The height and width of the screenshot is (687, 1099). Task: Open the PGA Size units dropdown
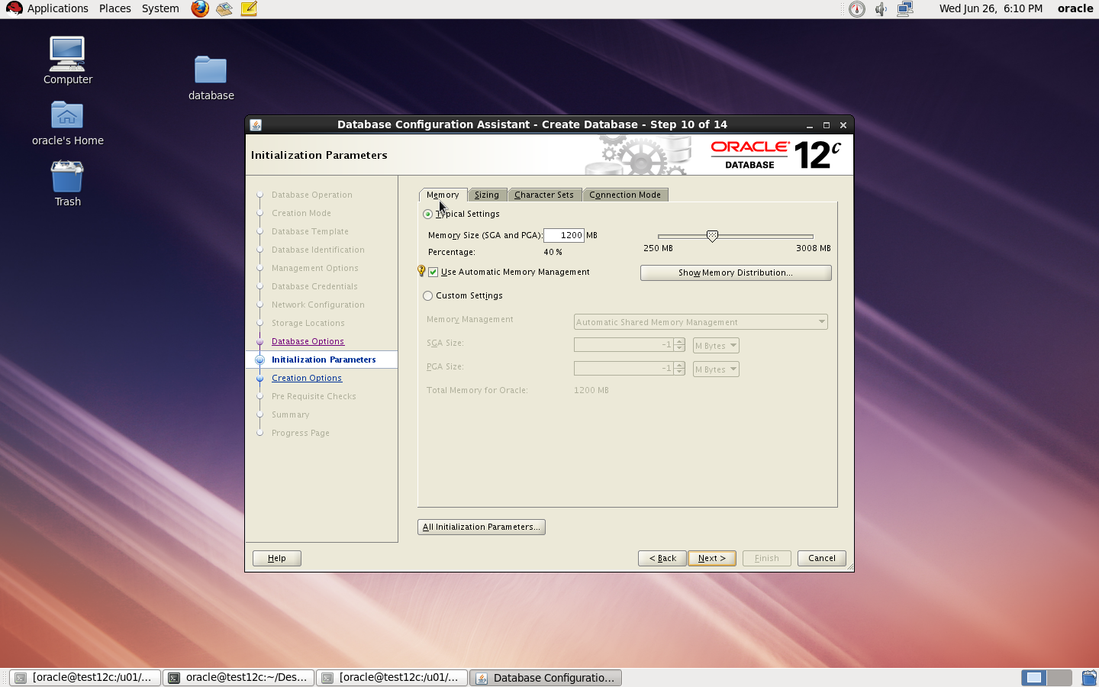click(716, 369)
